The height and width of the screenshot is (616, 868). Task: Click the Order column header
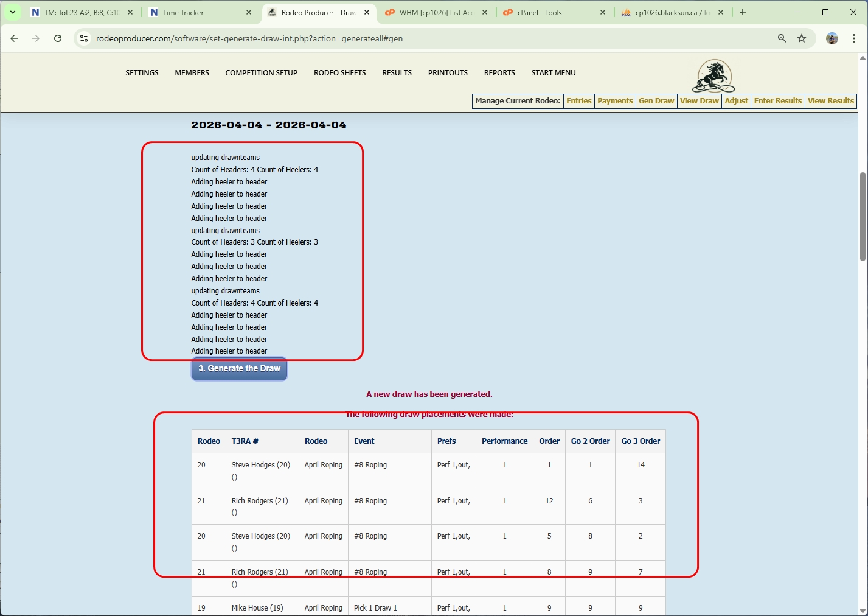549,441
